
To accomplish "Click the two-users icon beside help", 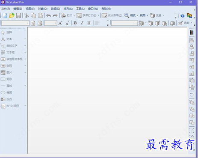I will [189, 15].
